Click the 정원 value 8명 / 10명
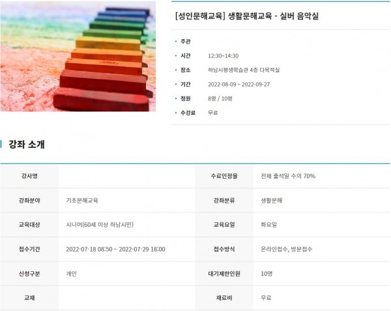Image resolution: width=391 pixels, height=311 pixels. pos(219,98)
